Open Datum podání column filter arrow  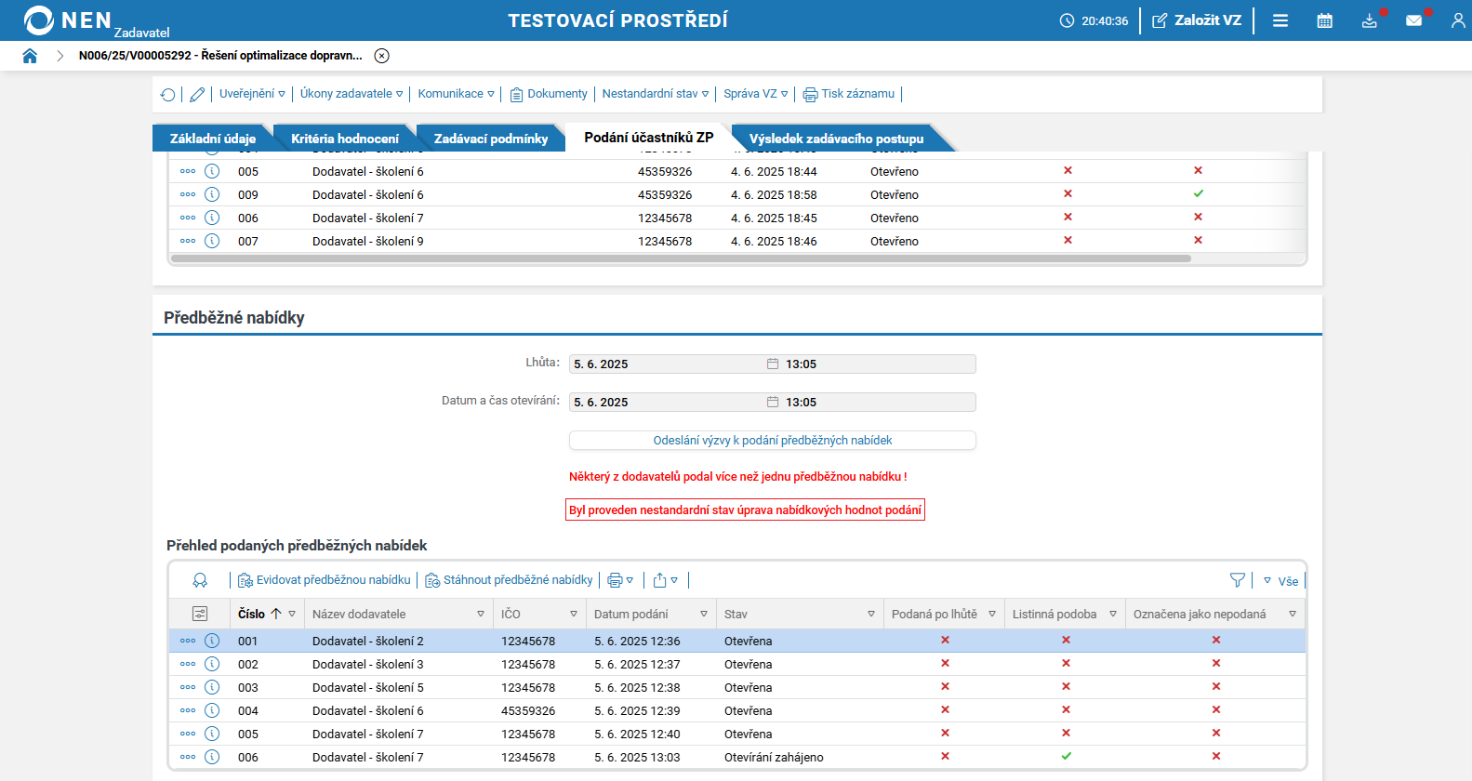tap(704, 615)
